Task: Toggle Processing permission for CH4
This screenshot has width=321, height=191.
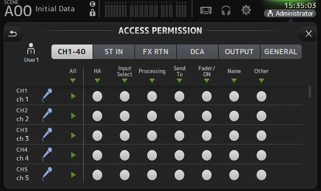Action: [x=152, y=155]
